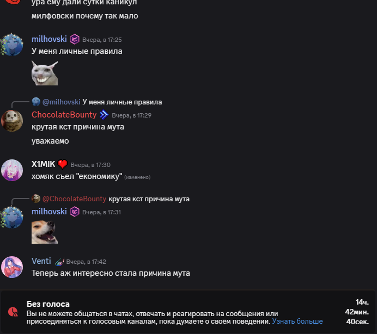The image size is (377, 334).
Task: Open Venti's profile avatar
Action: (12, 267)
